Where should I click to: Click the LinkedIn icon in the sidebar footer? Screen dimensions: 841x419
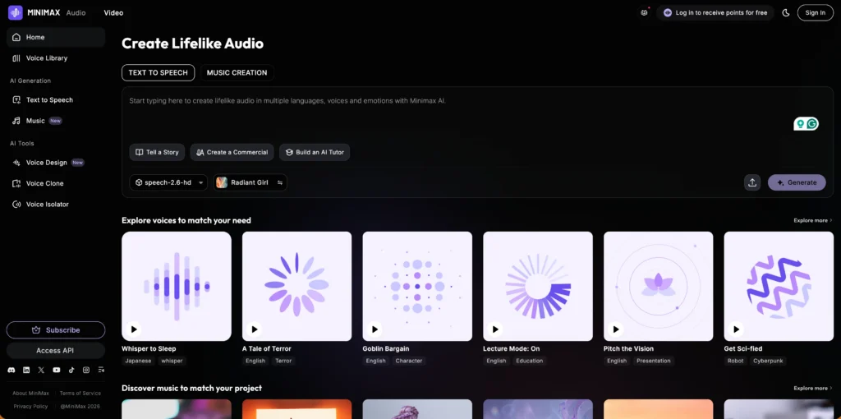[26, 371]
